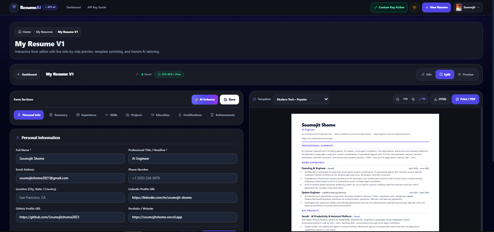494x232 pixels.
Task: Open the Skills form section tab
Action: tap(111, 115)
